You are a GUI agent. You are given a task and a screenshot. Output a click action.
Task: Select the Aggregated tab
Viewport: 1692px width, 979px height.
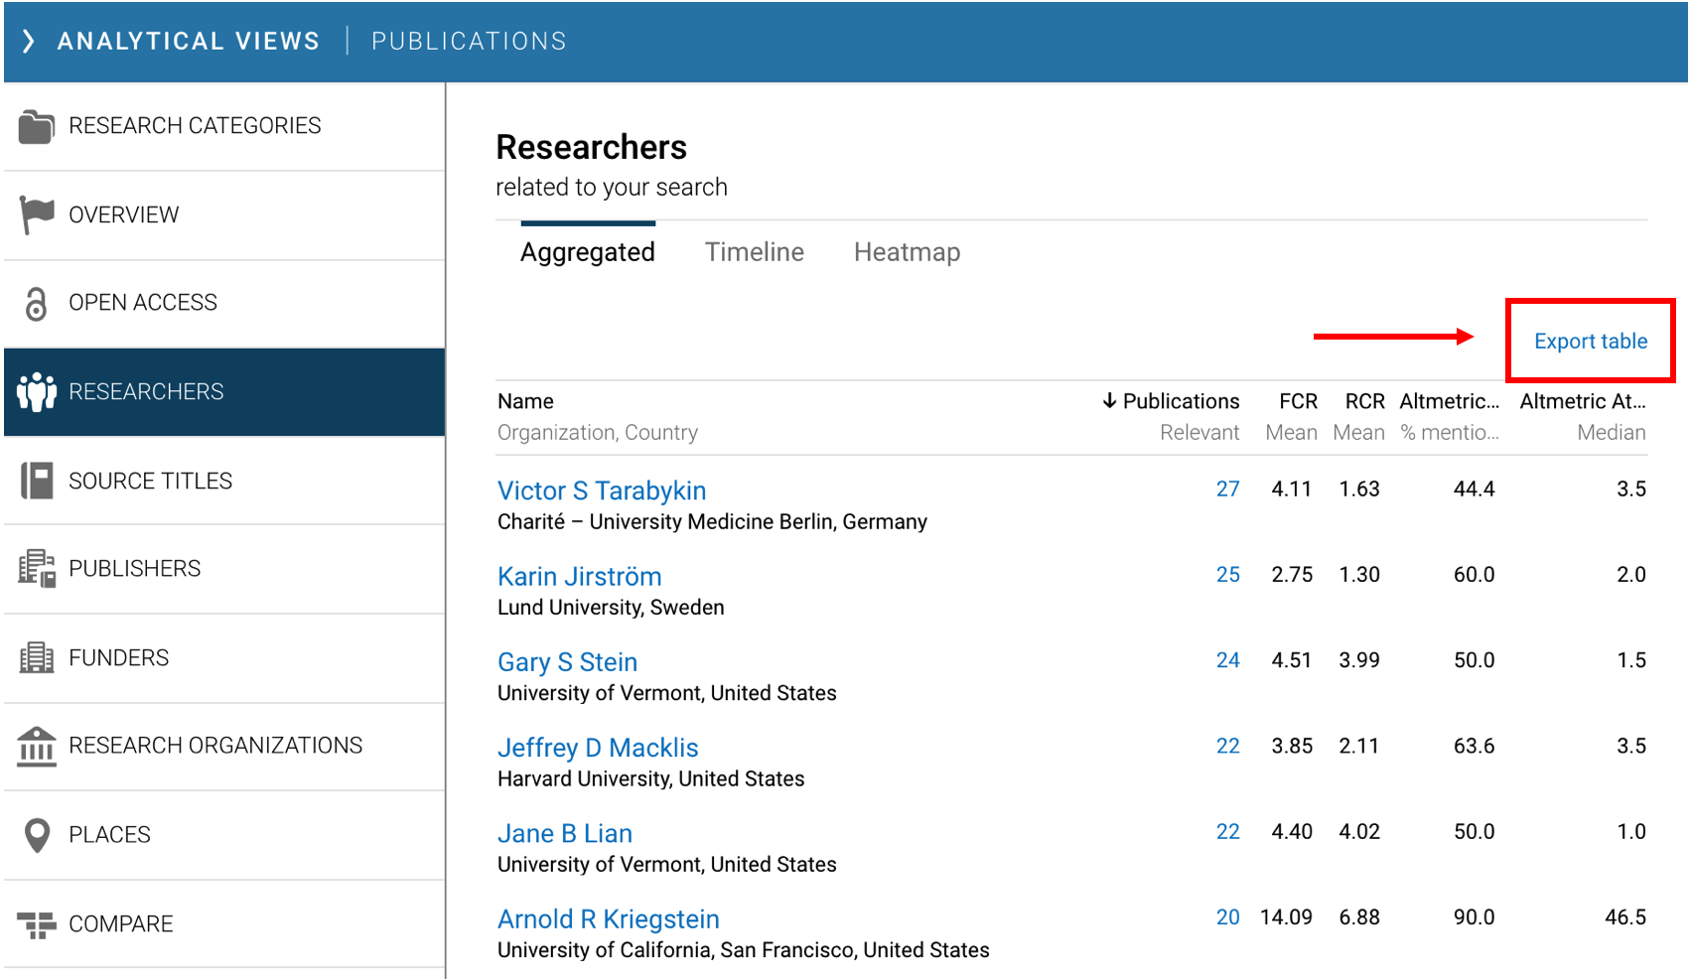click(587, 252)
